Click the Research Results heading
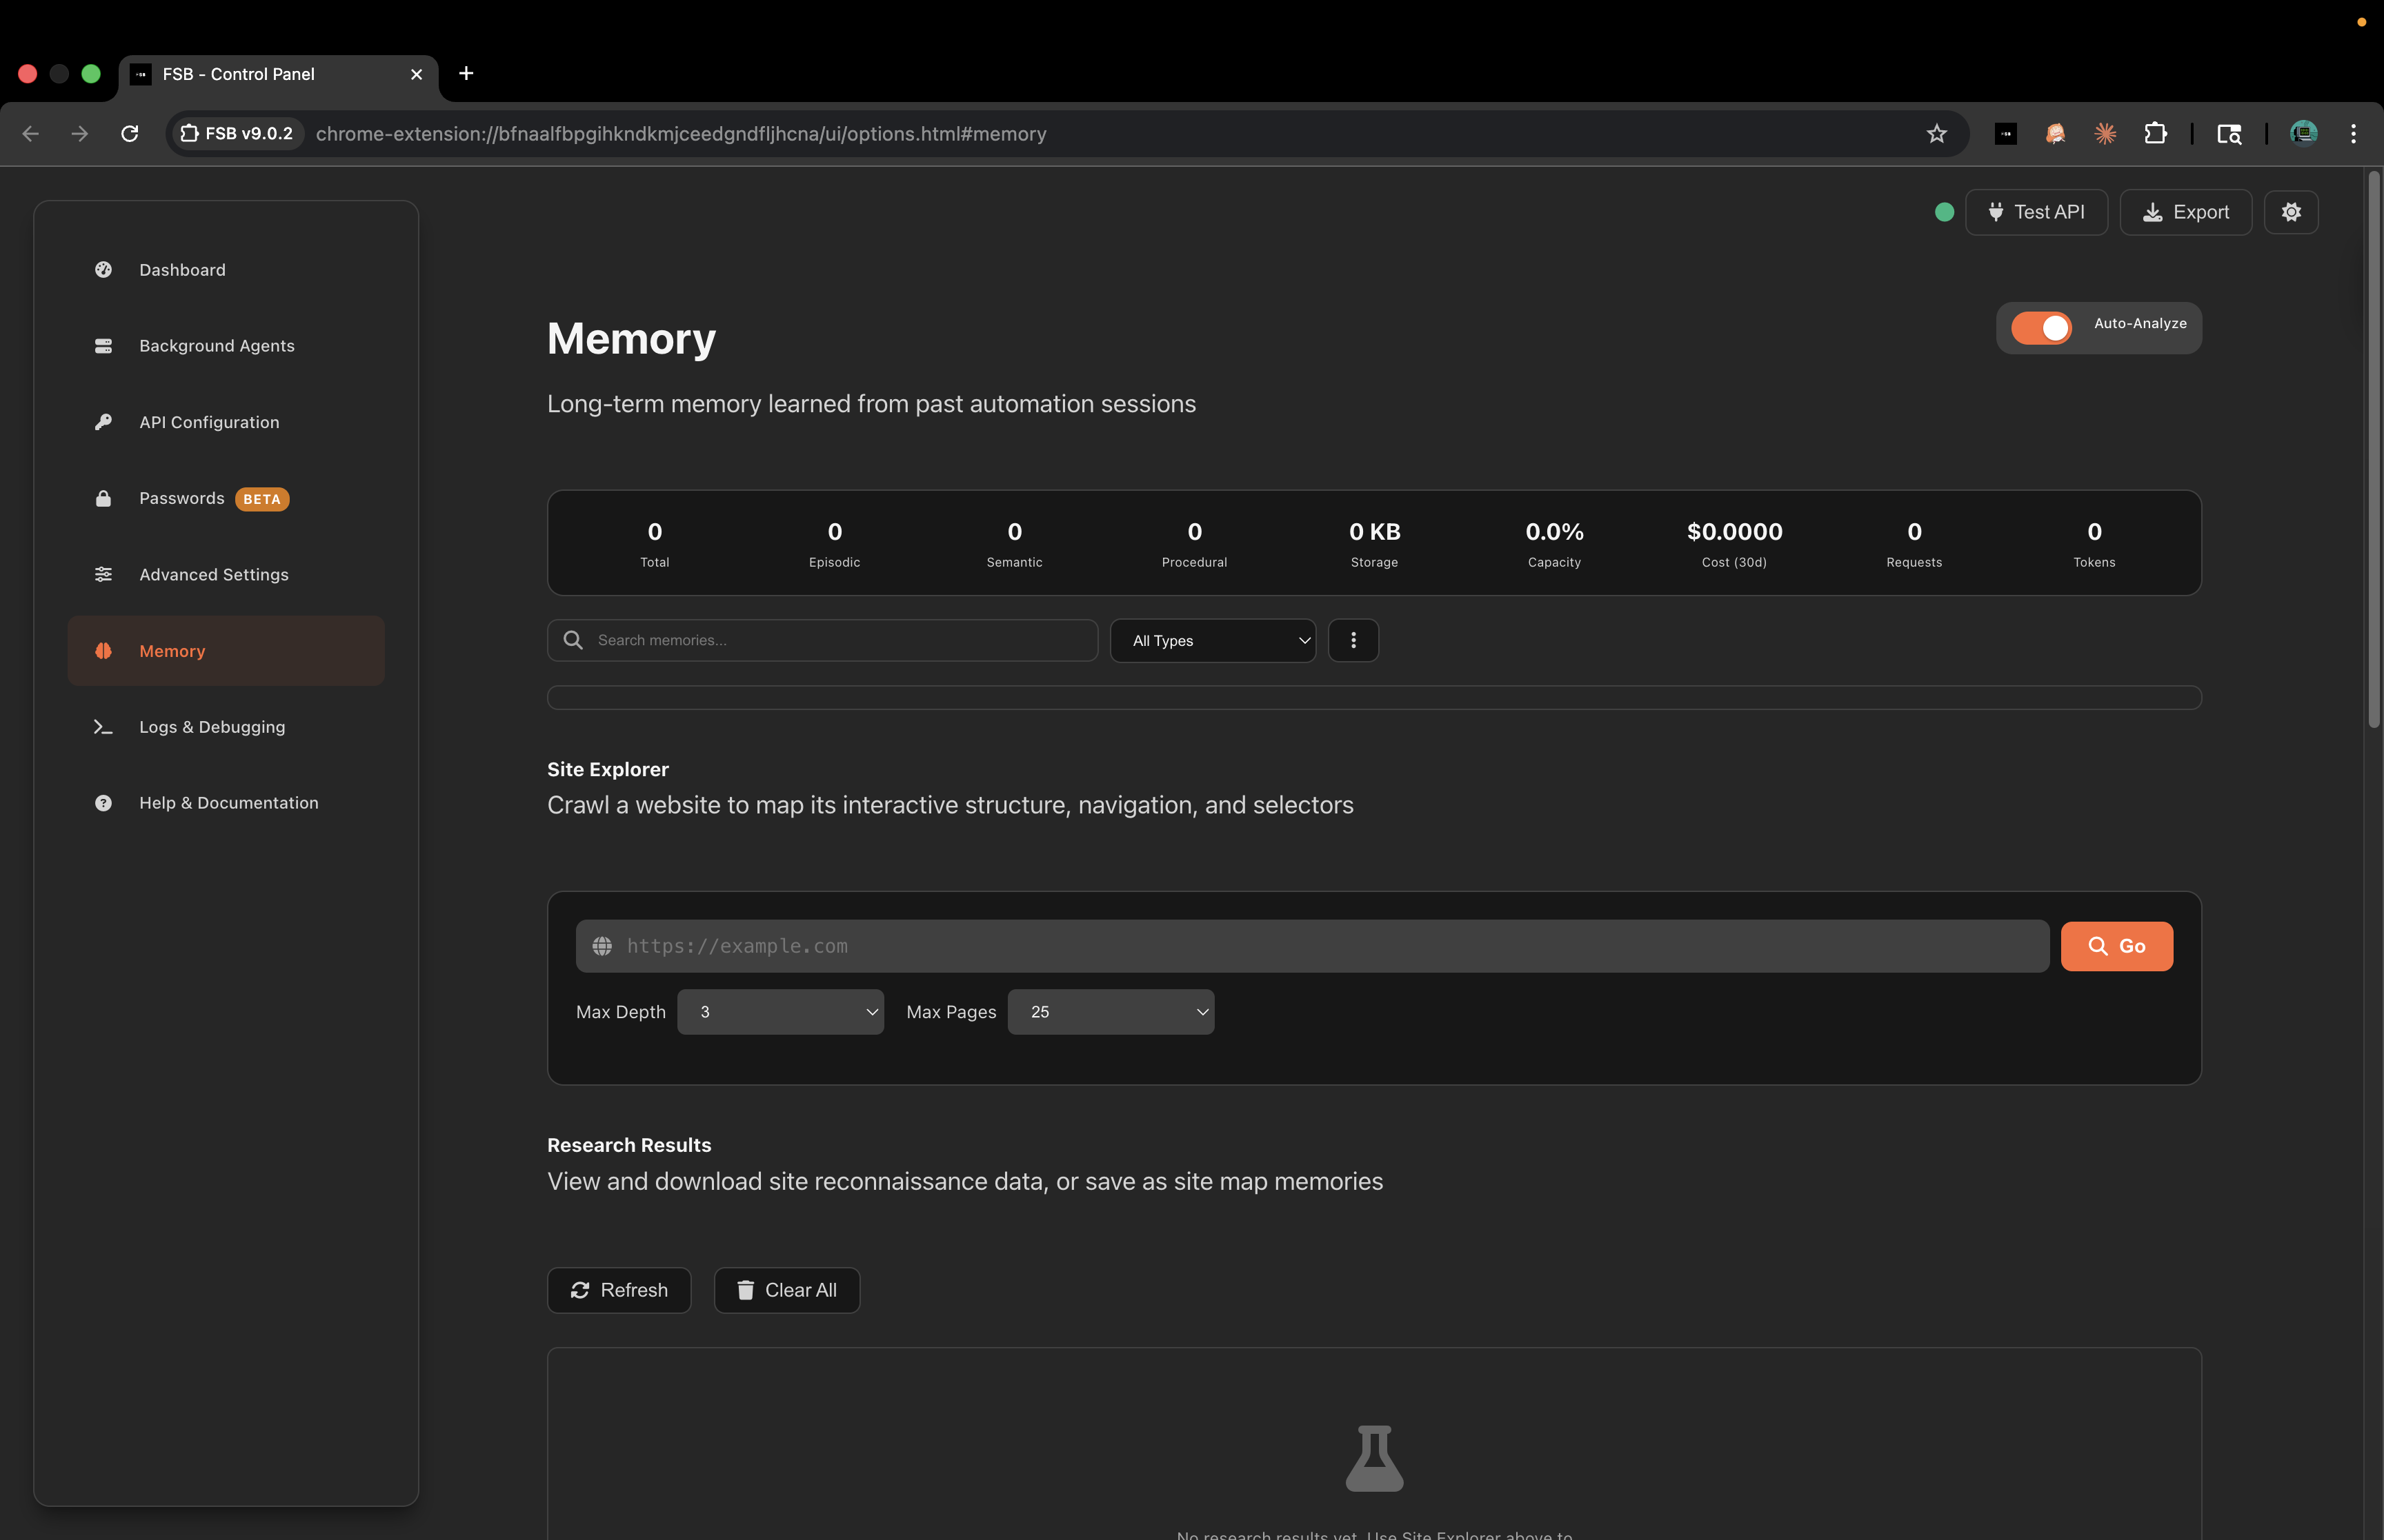Screen dimensions: 2384x1540 click(629, 1146)
